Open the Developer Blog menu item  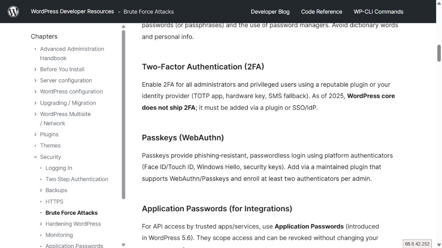pos(270,12)
